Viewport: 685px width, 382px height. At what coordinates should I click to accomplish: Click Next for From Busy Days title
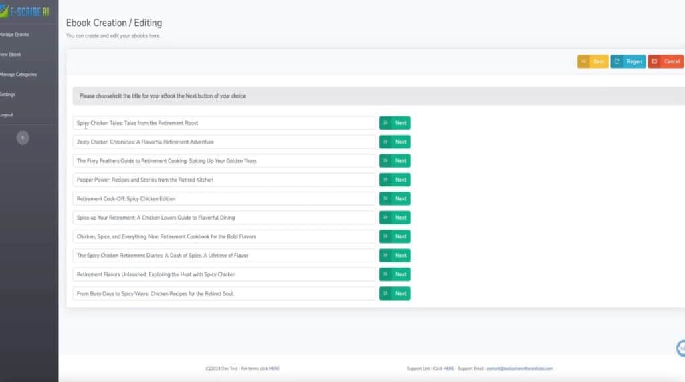[395, 293]
